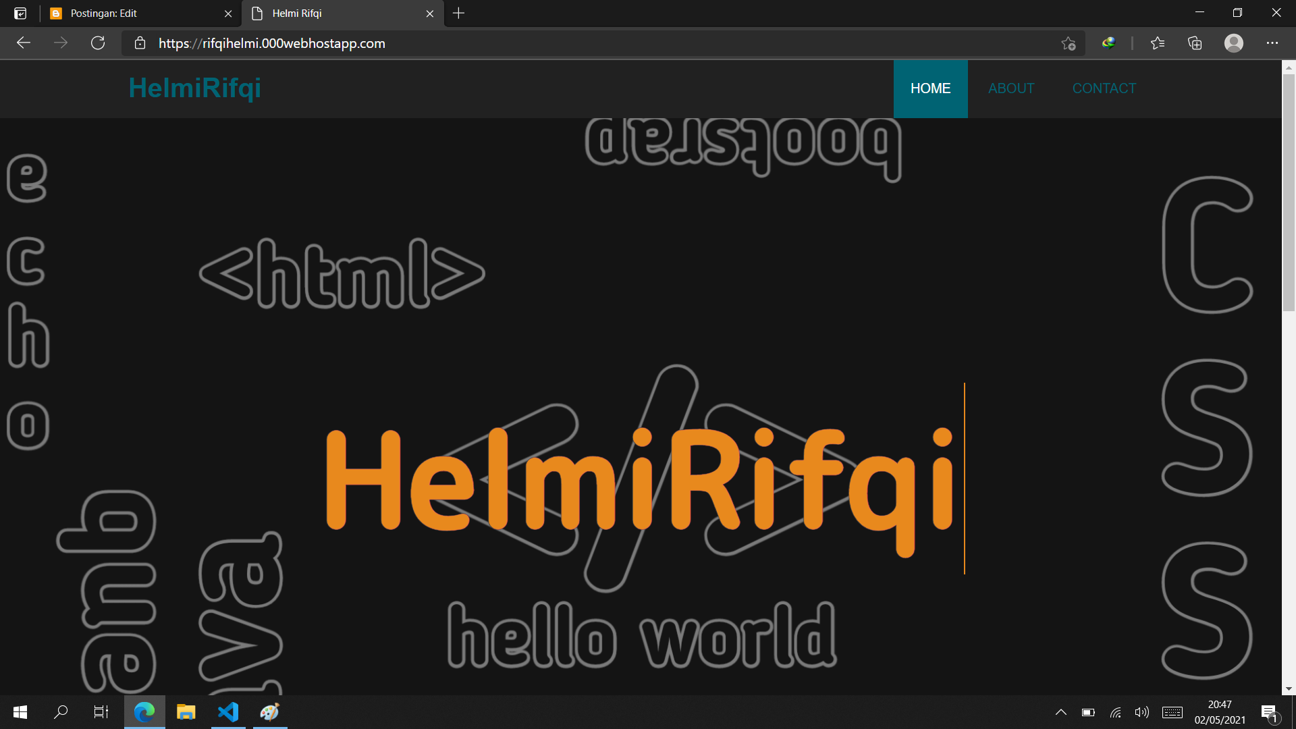Screen dimensions: 1296x729
Task: Click the browser back arrow
Action: 24,43
